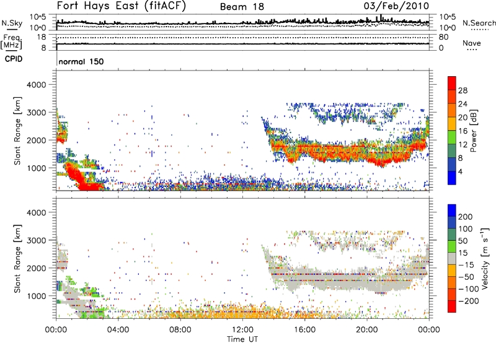This screenshot has height=343, width=496.
Task: Select the "20:00" time tick label
Action: [366, 330]
